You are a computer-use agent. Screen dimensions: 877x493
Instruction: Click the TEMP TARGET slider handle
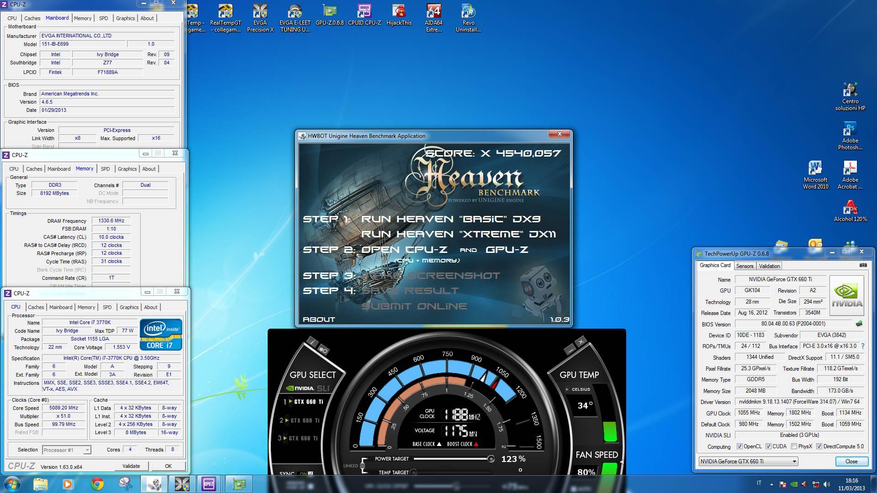(413, 472)
